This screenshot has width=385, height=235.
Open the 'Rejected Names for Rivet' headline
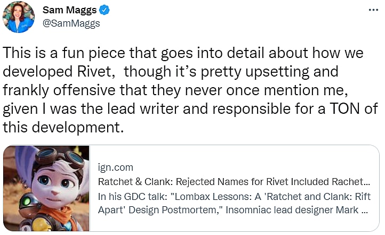pos(234,182)
